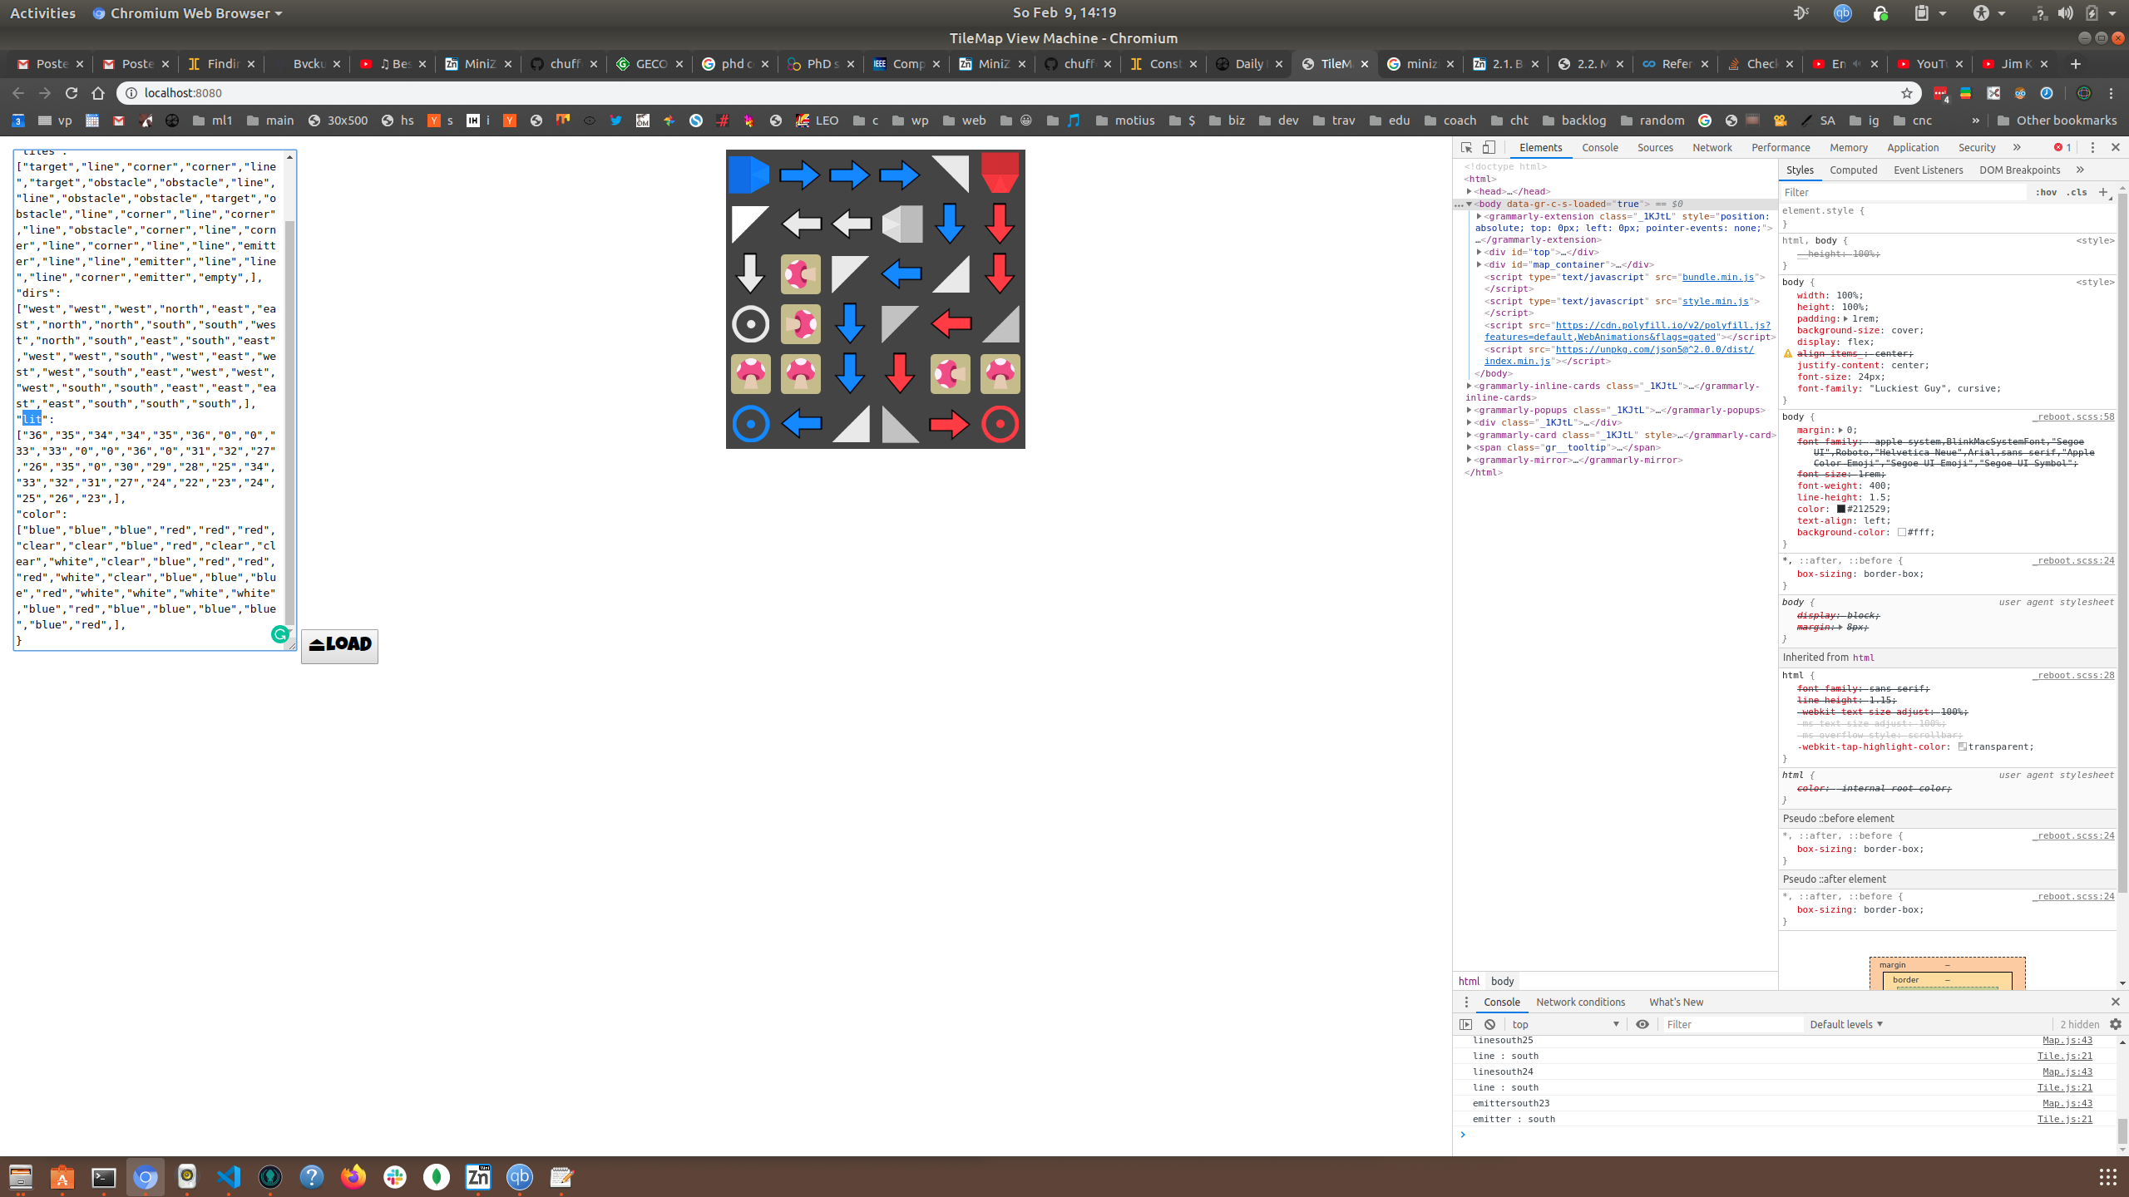Click the red circle emitter tile
2129x1197 pixels.
pyautogui.click(x=1000, y=424)
